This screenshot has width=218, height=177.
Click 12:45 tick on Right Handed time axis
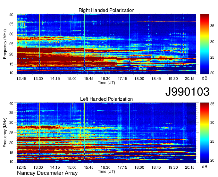point(21,79)
